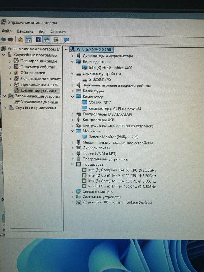Expand Сетевые адаптеры node
204x272 pixels.
pos(72,192)
